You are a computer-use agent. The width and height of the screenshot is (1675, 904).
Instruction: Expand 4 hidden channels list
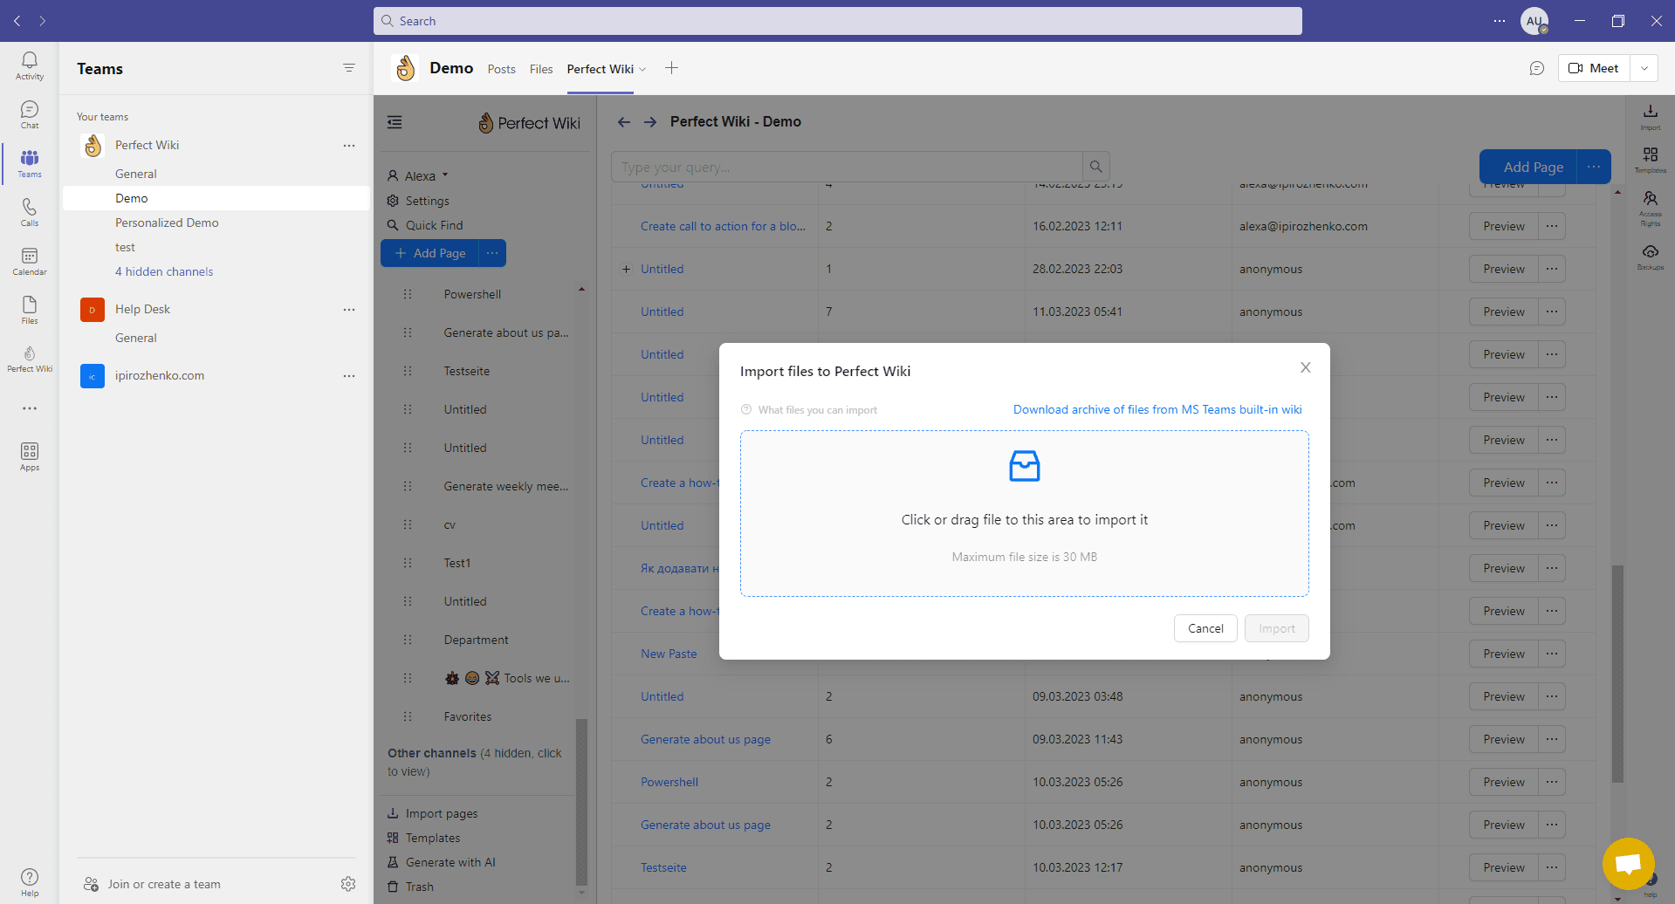[164, 271]
